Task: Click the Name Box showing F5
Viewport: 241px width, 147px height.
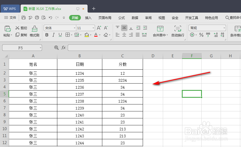Action: [21, 48]
